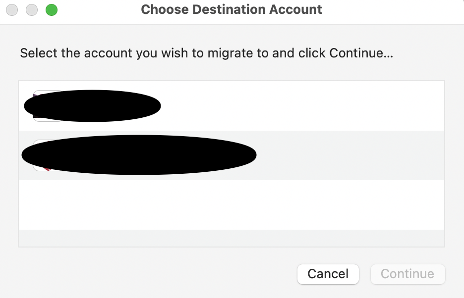Select the first account in the list
The width and height of the screenshot is (464, 298).
click(231, 105)
